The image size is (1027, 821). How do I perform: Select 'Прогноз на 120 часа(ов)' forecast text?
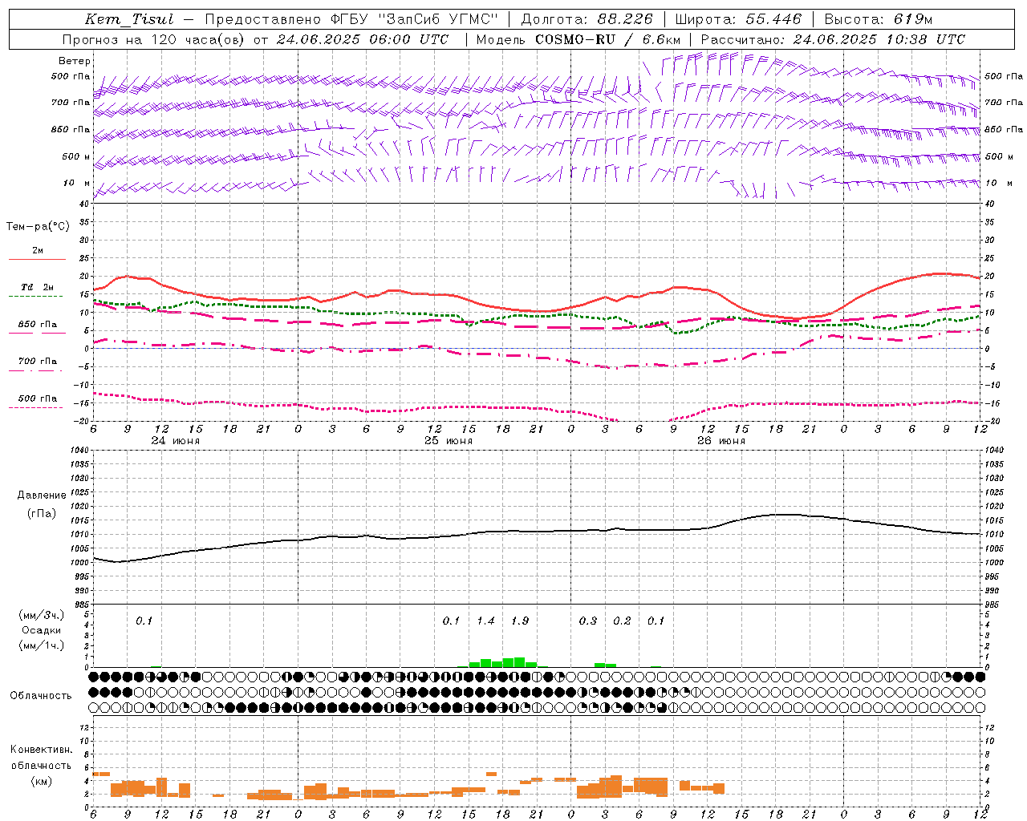(154, 39)
